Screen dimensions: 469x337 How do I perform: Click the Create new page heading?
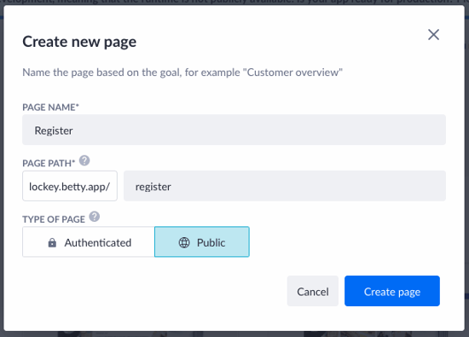click(x=79, y=42)
